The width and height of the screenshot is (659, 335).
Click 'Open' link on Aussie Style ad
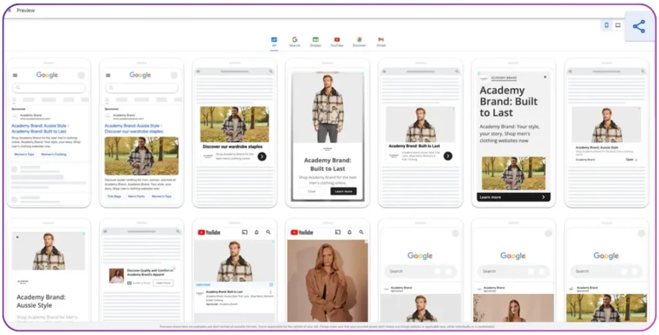(x=631, y=159)
